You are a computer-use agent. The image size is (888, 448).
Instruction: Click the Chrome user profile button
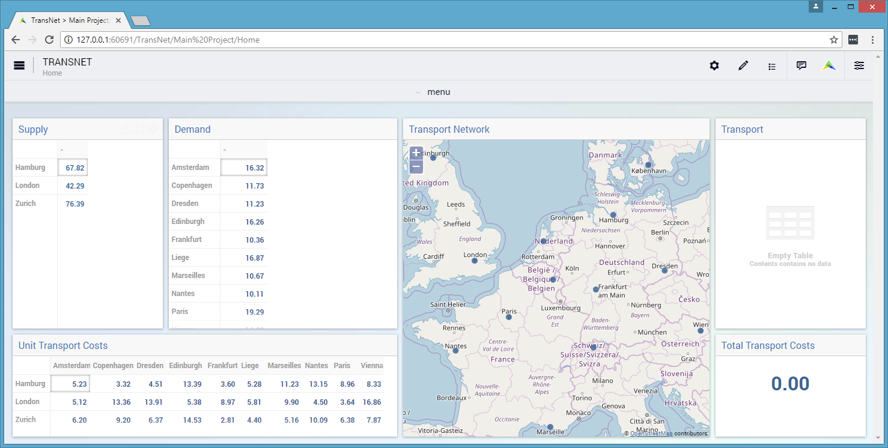[x=816, y=7]
